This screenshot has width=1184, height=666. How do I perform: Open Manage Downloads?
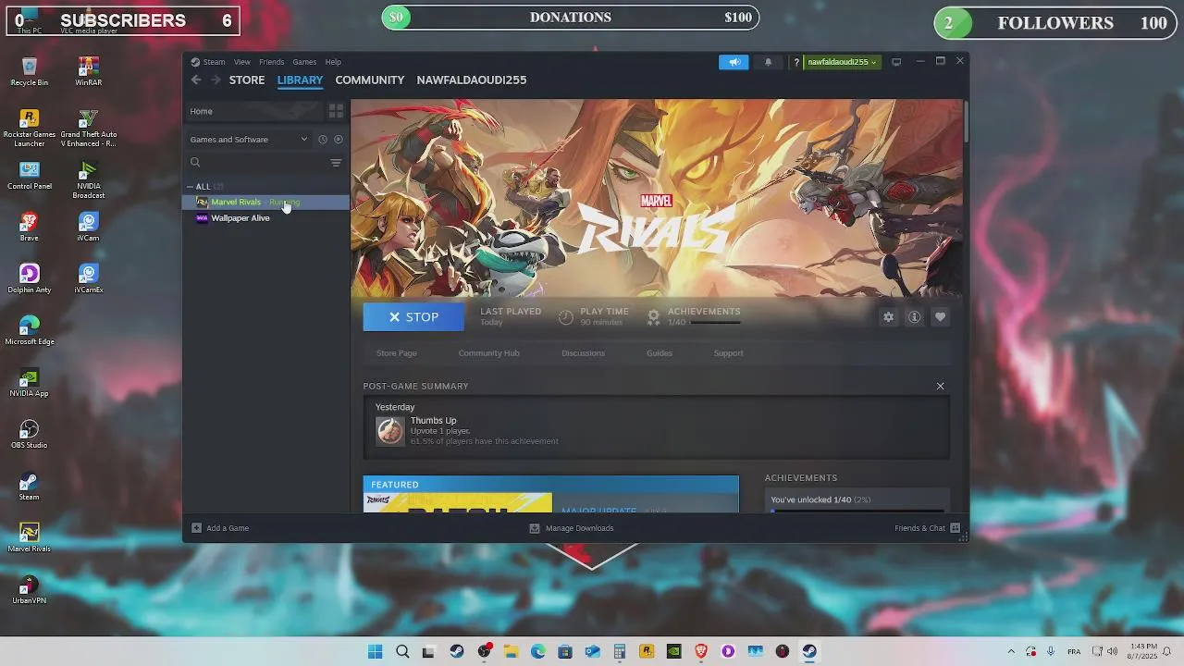pos(571,528)
